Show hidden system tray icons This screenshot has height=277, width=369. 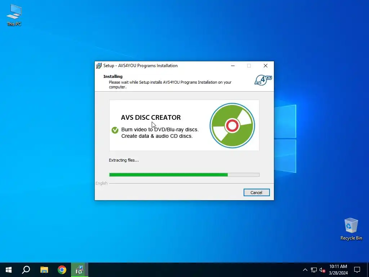coord(305,270)
